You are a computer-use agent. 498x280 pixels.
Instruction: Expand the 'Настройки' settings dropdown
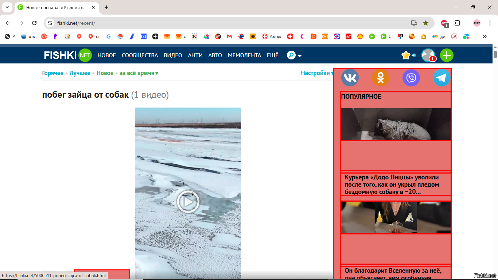[317, 73]
